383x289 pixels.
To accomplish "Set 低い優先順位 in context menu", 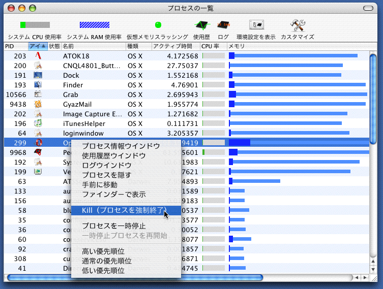I will click(126, 271).
